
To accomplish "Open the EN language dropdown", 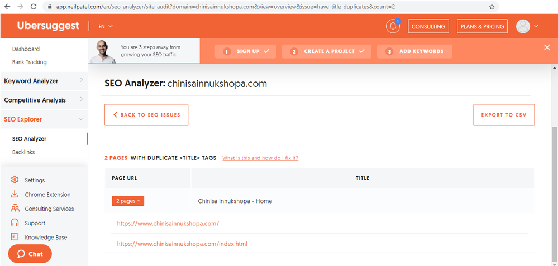I will [x=106, y=26].
